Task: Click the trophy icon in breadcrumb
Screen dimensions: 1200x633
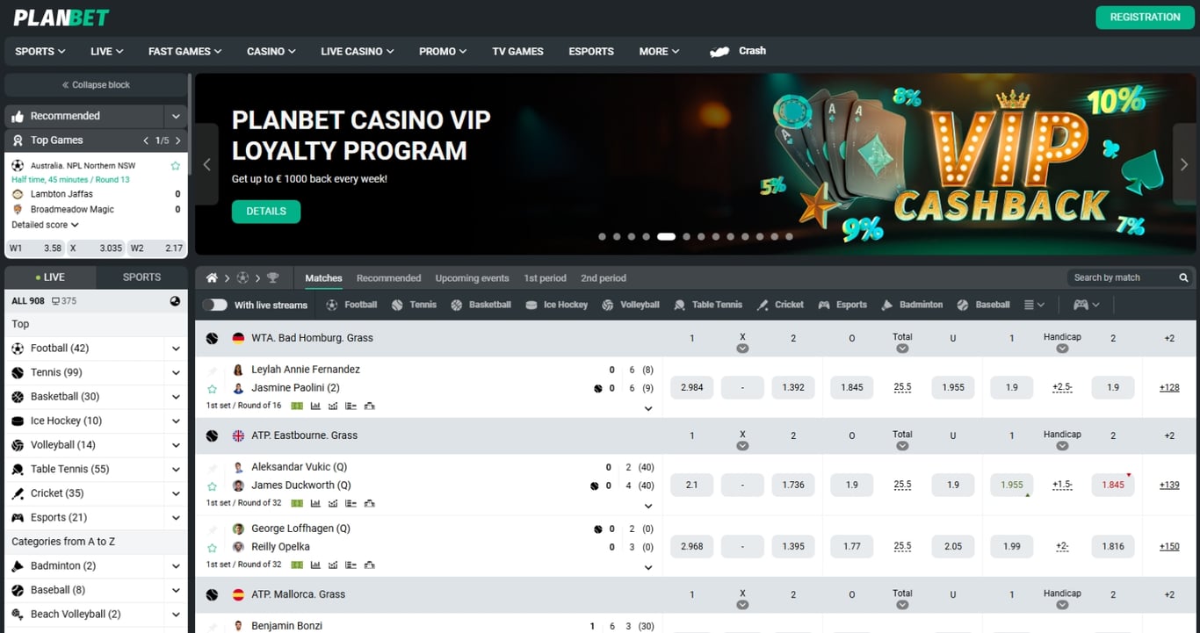Action: coord(272,278)
